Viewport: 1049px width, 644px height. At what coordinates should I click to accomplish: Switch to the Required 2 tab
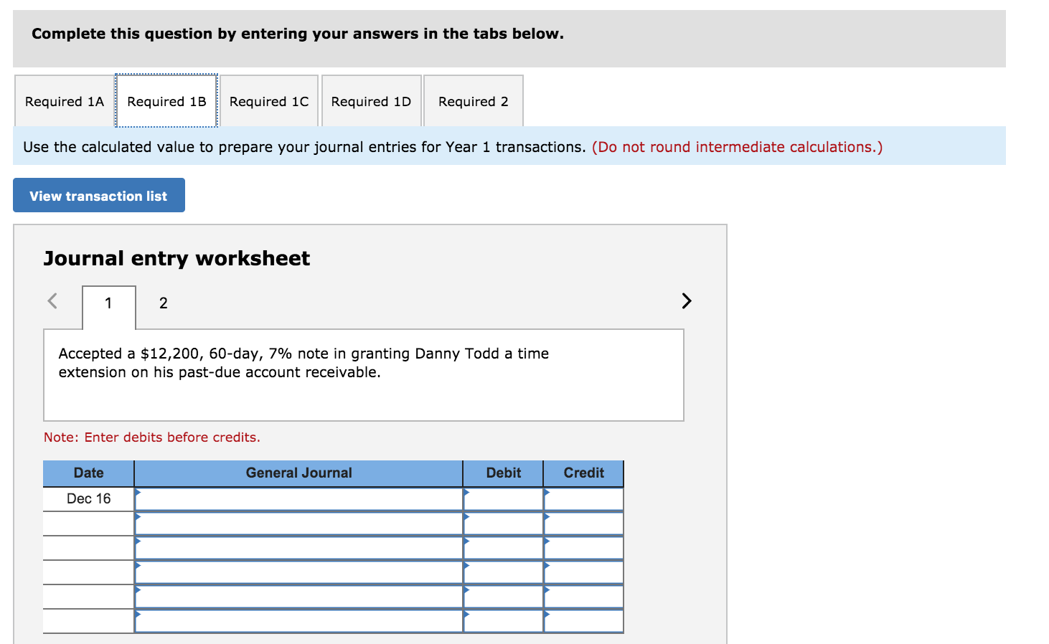pyautogui.click(x=474, y=101)
